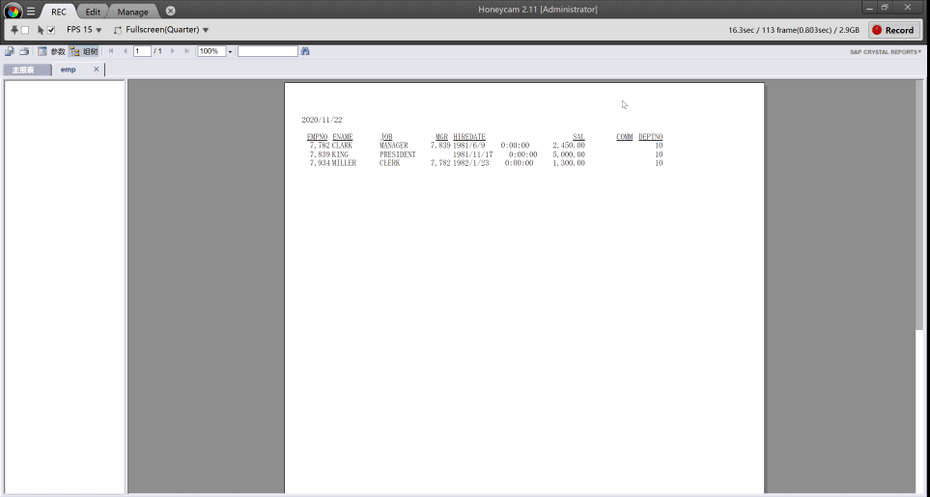Click the EMPNO column header
This screenshot has height=497, width=930.
click(x=318, y=137)
